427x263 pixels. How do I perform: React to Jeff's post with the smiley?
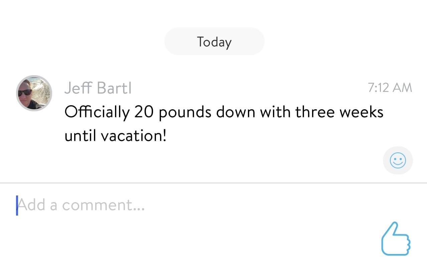point(398,161)
